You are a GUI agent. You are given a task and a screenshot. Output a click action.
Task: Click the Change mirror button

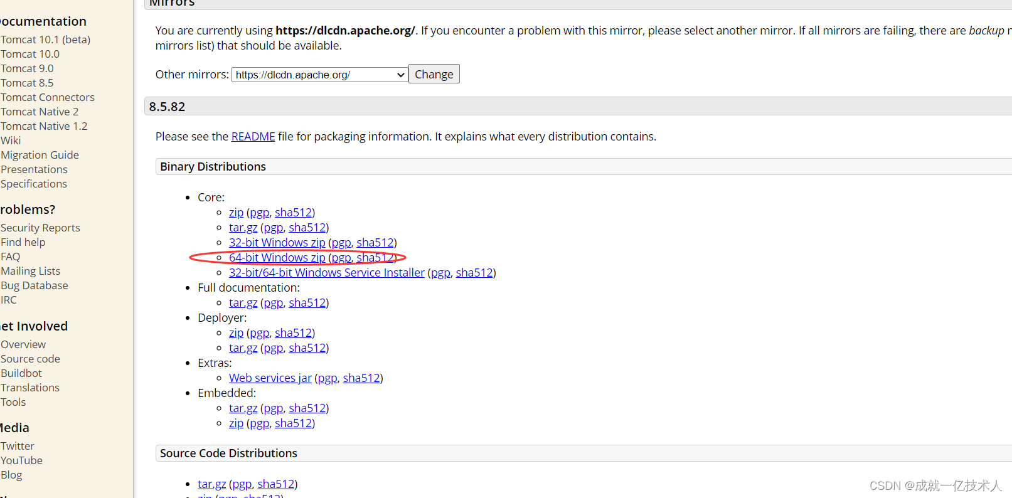coord(434,74)
